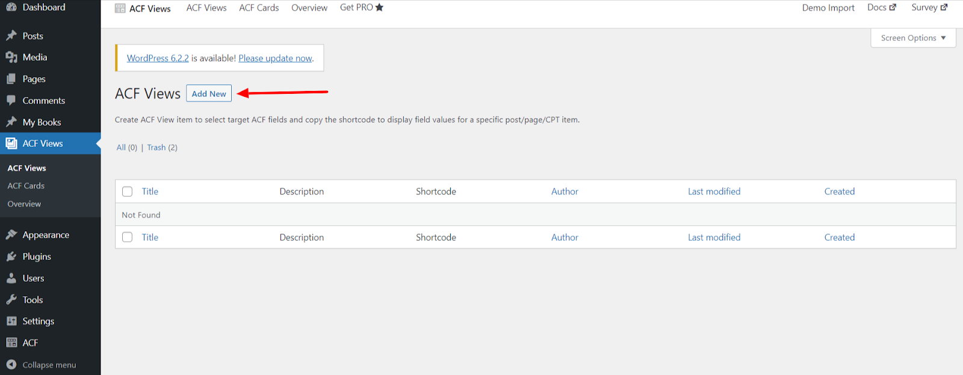Image resolution: width=963 pixels, height=375 pixels.
Task: Sort by Title in table header
Action: click(150, 191)
